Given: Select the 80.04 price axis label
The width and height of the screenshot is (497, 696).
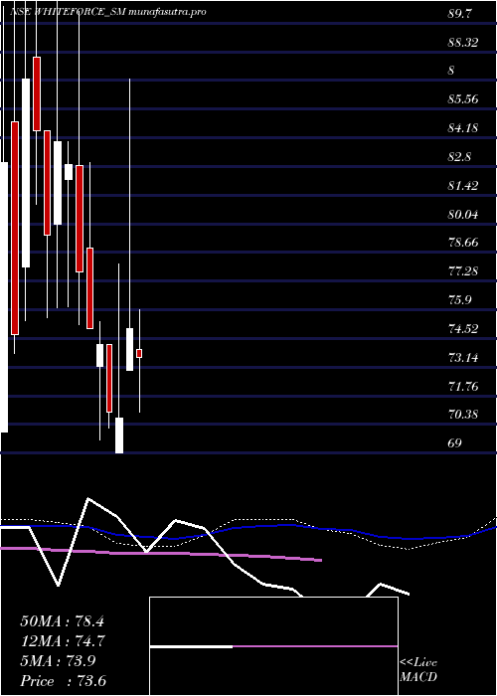Looking at the screenshot, I should pos(463,215).
